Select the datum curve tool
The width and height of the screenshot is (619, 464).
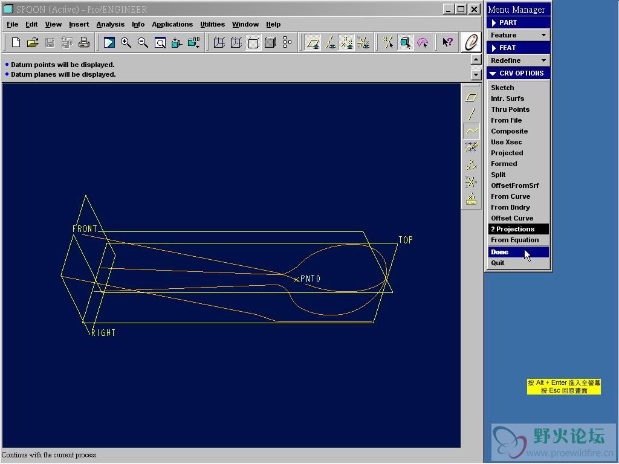[x=472, y=130]
